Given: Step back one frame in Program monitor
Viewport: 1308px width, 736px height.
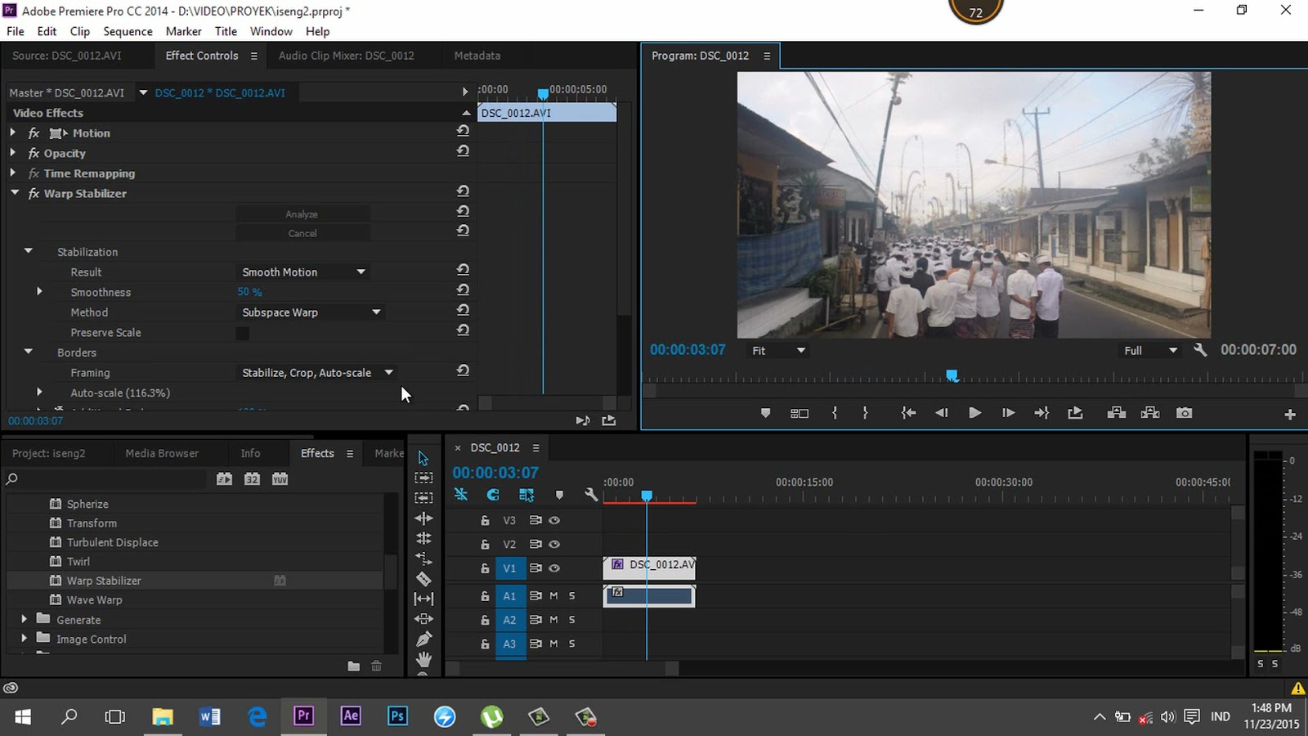Looking at the screenshot, I should [x=941, y=413].
